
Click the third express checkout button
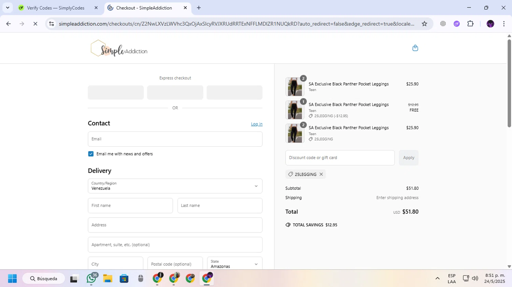click(234, 93)
